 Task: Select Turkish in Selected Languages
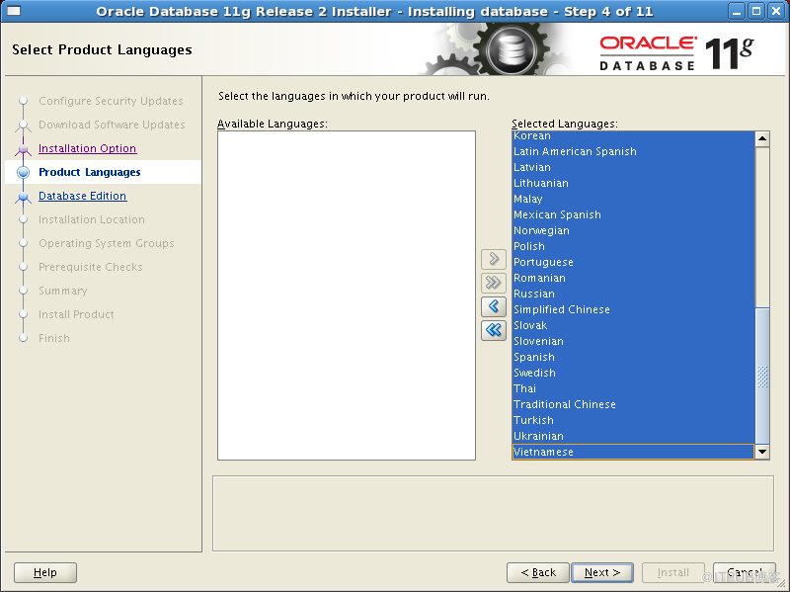pyautogui.click(x=633, y=420)
